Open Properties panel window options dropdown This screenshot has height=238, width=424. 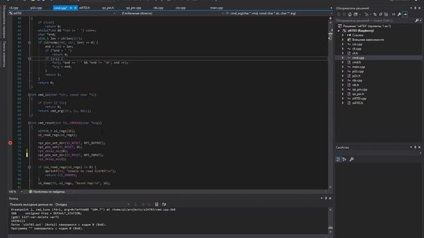pos(411,147)
